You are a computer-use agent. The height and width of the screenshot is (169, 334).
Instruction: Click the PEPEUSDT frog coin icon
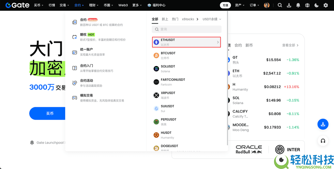(156, 122)
